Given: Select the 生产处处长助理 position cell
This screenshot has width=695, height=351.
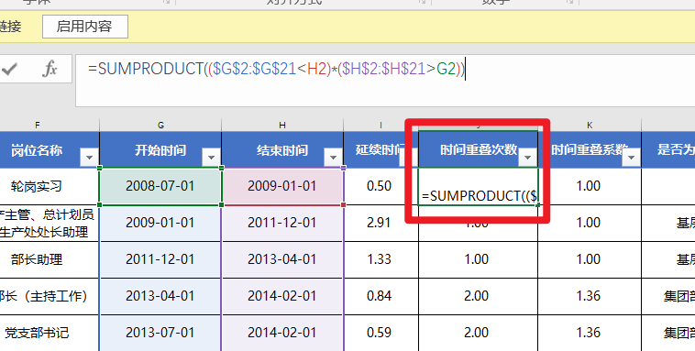Looking at the screenshot, I should point(50,223).
